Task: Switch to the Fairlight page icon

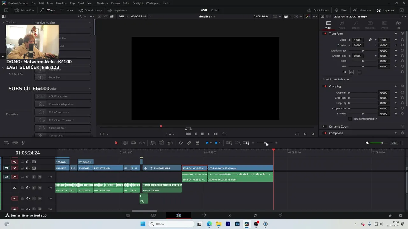Action: 255,215
